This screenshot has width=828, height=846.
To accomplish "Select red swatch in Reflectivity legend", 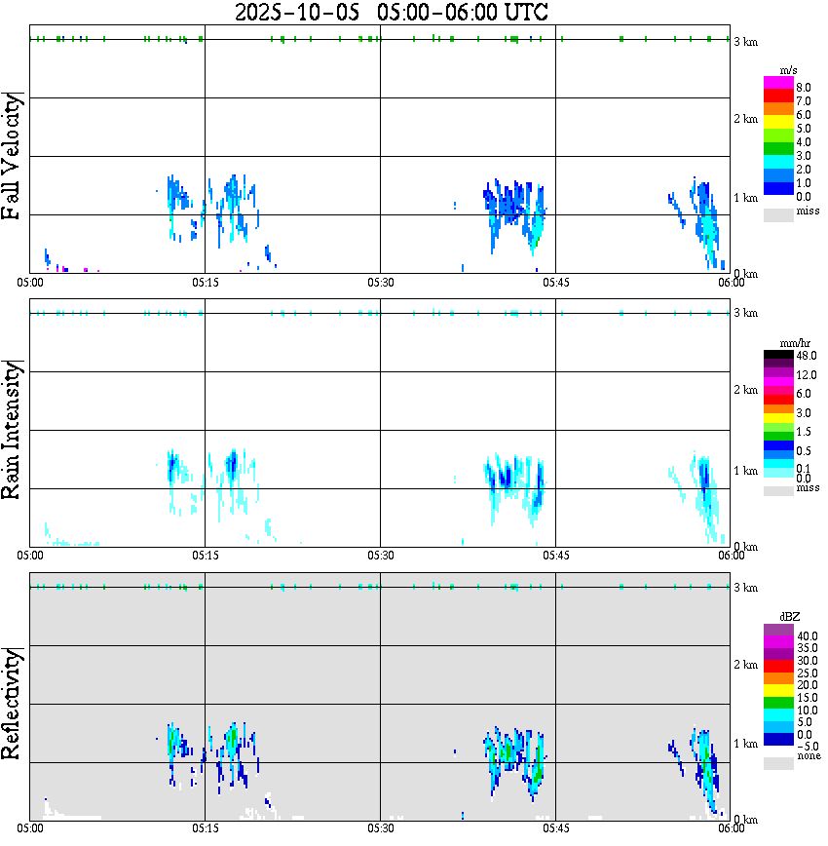I will (x=778, y=666).
